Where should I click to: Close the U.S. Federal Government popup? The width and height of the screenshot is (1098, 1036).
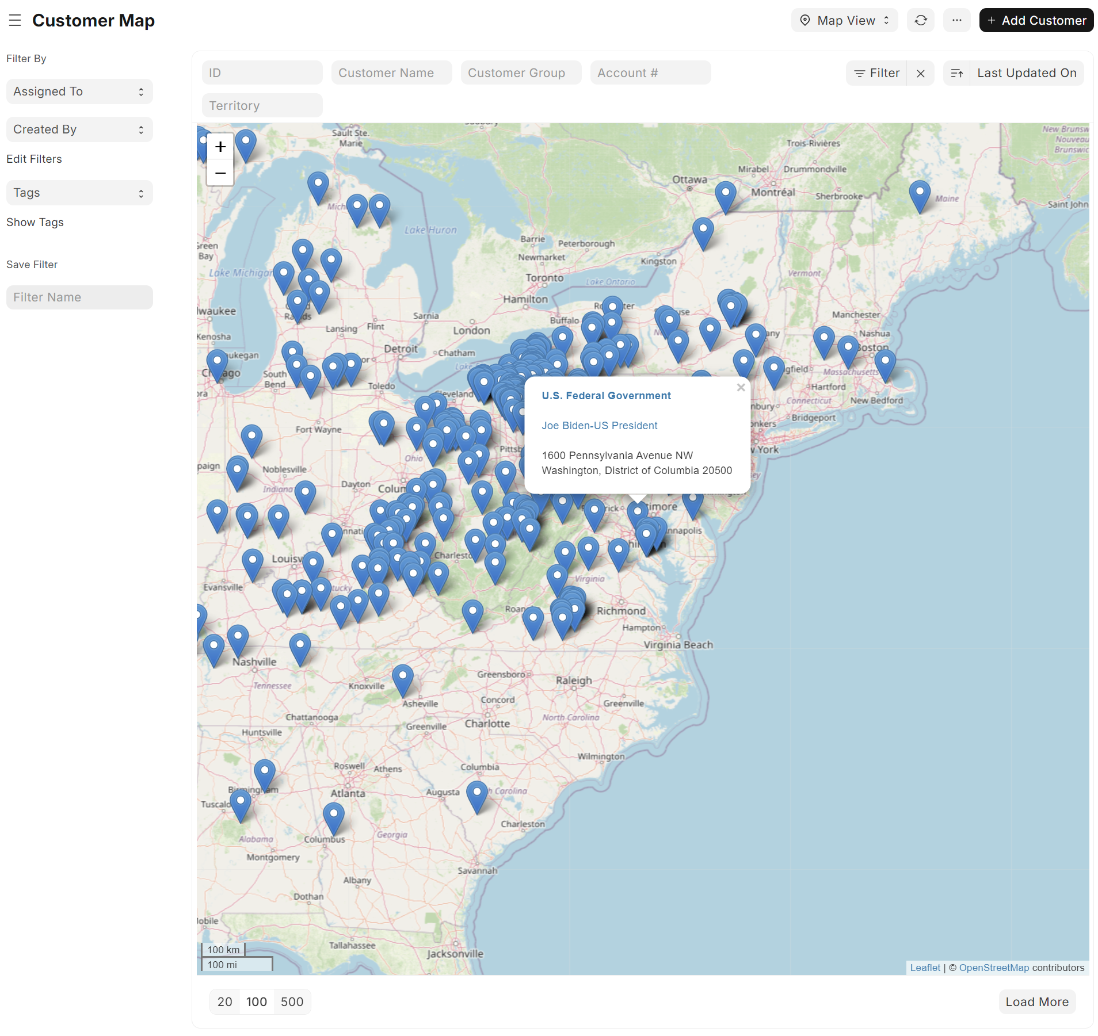(741, 388)
